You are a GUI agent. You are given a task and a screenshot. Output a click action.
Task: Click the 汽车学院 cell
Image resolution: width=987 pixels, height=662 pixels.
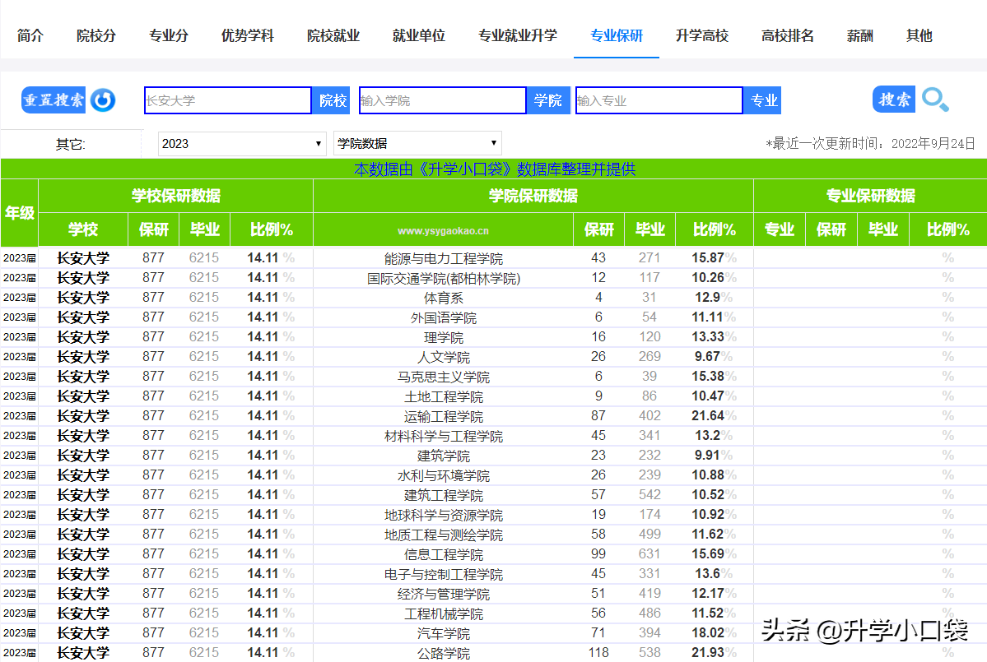click(x=443, y=633)
